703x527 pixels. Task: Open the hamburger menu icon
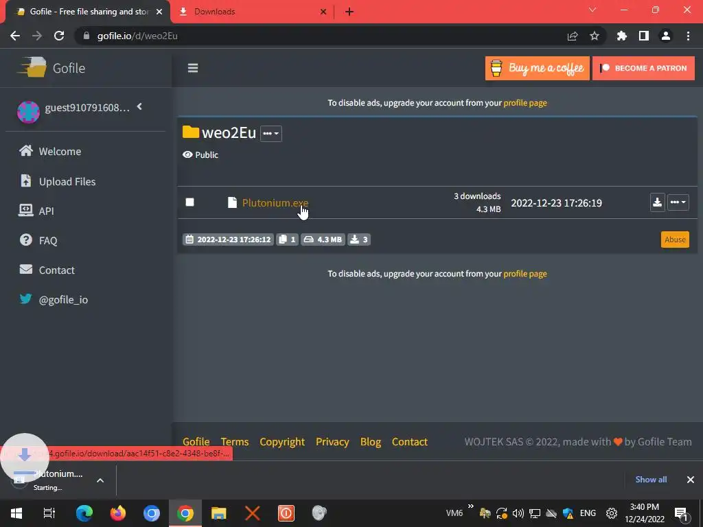point(193,68)
